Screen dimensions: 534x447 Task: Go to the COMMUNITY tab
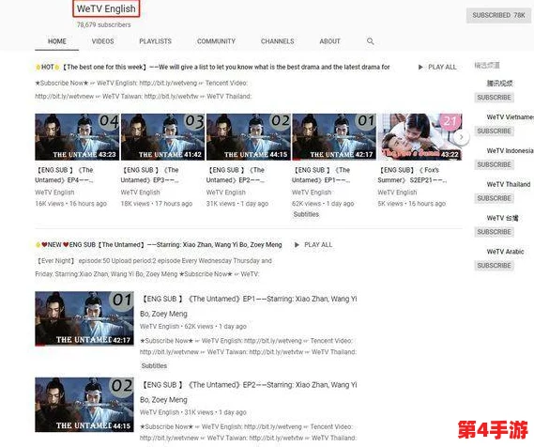216,41
